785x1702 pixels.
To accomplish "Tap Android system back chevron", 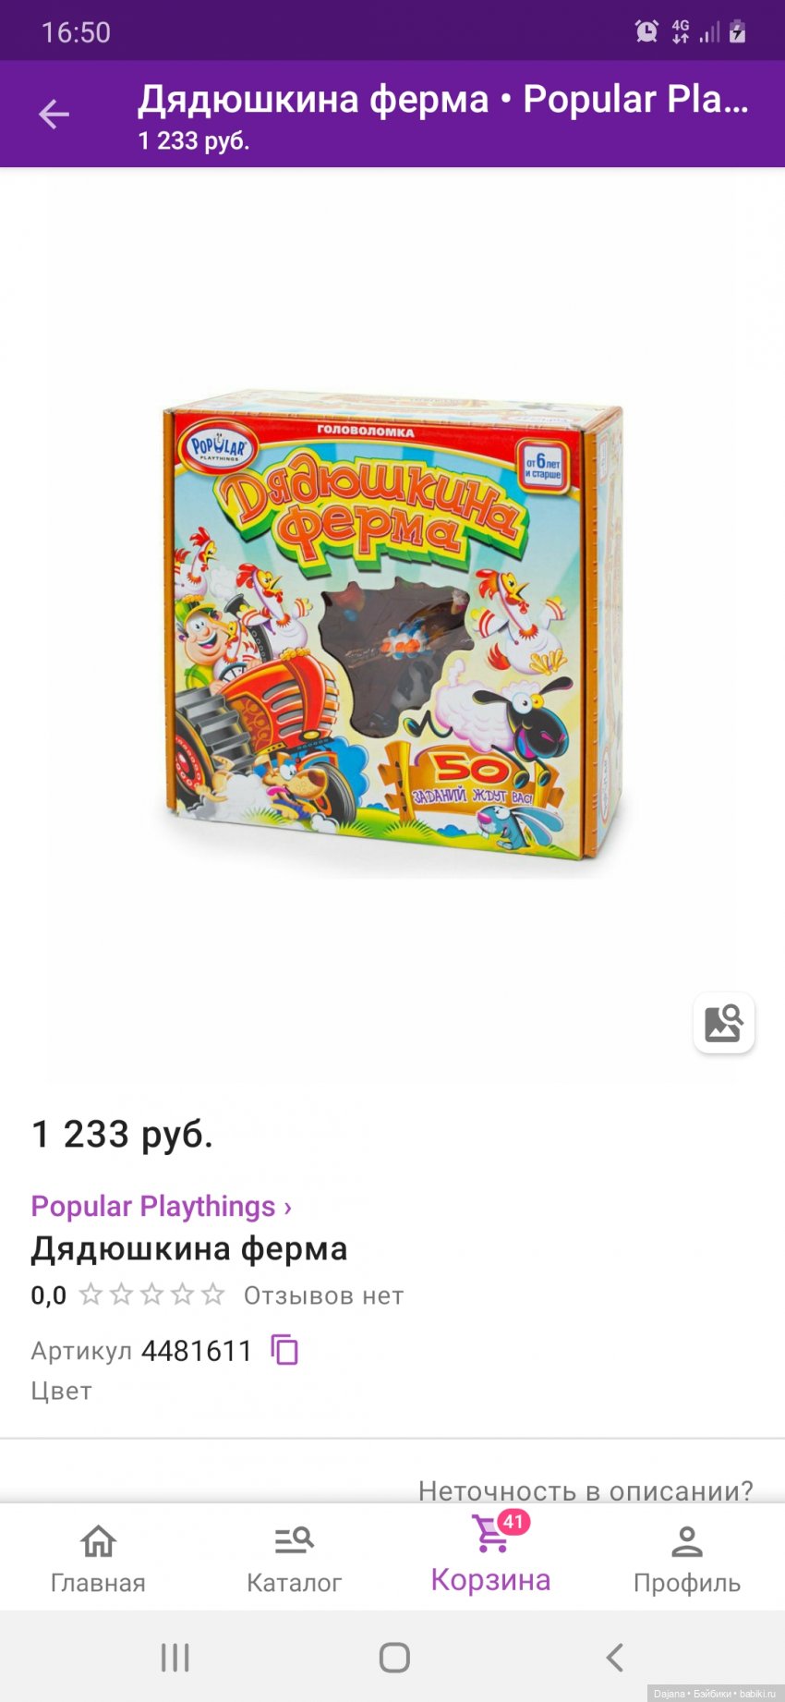I will coord(615,1658).
